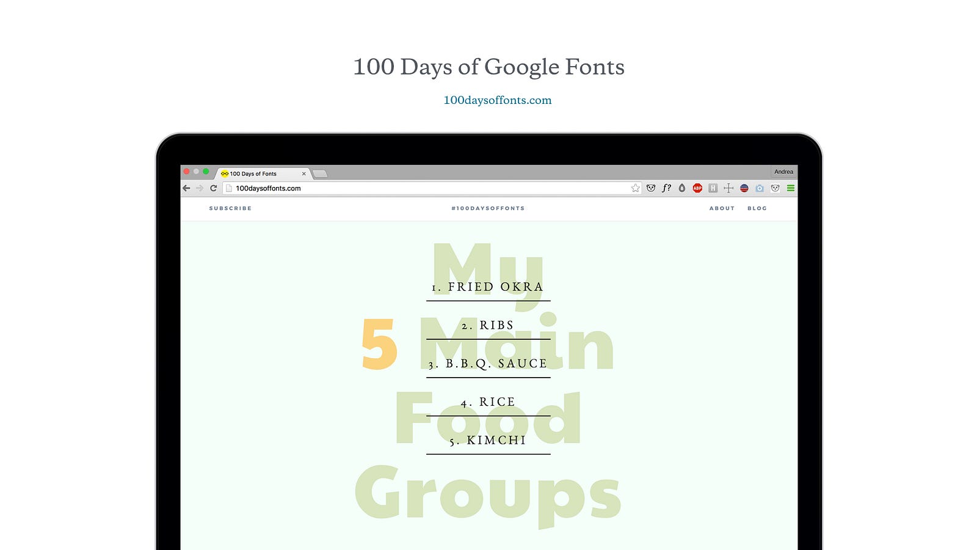
Task: Follow the 100daysoffonts.com link under the title
Action: click(x=498, y=100)
